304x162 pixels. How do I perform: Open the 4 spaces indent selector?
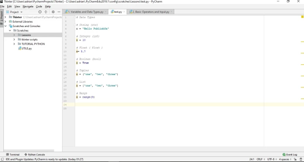point(285,159)
